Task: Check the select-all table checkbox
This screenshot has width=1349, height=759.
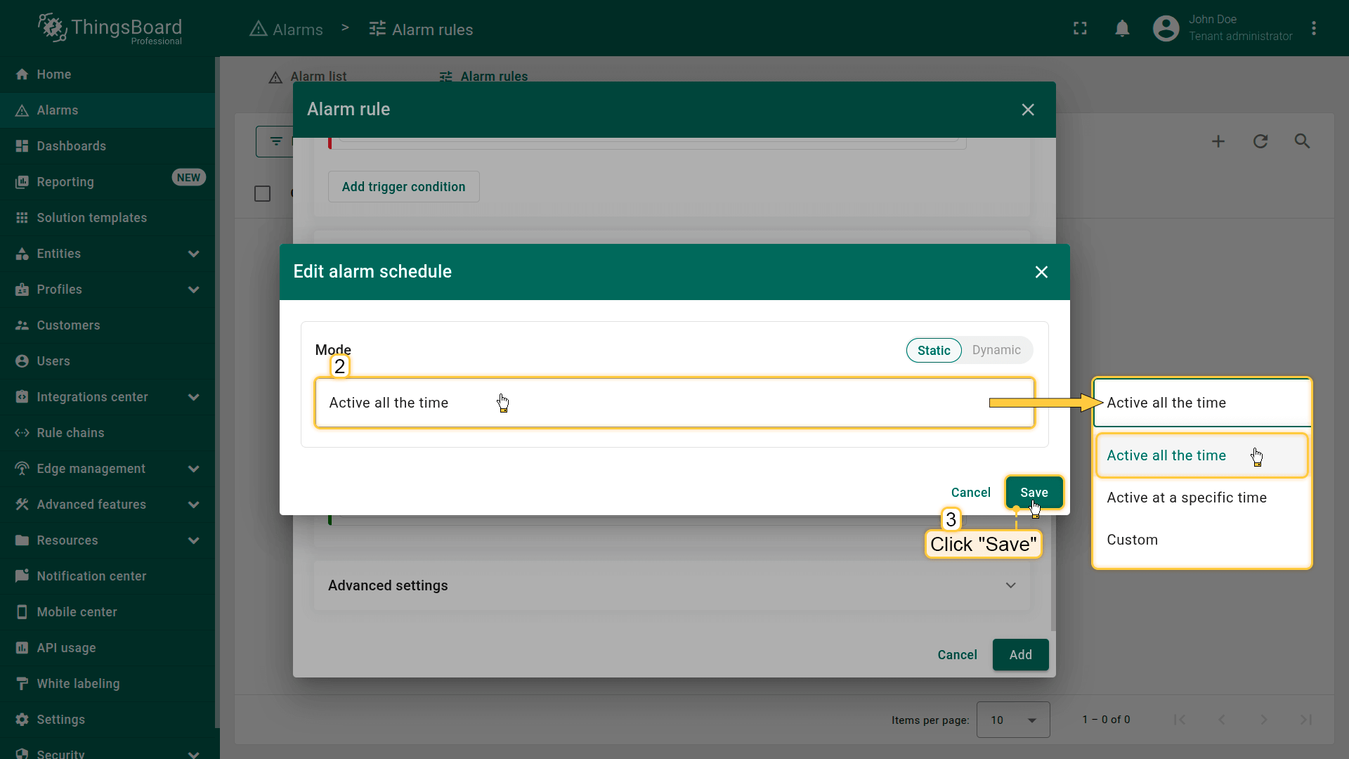Action: (262, 193)
